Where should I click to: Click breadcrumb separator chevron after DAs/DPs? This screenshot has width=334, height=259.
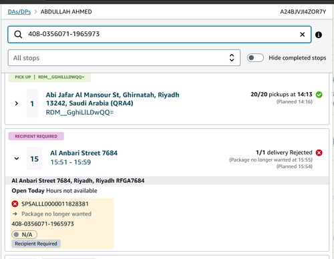click(x=35, y=12)
